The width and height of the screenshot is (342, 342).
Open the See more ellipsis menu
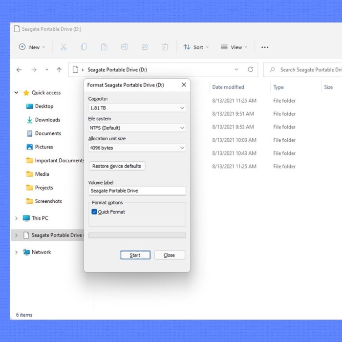coord(265,47)
